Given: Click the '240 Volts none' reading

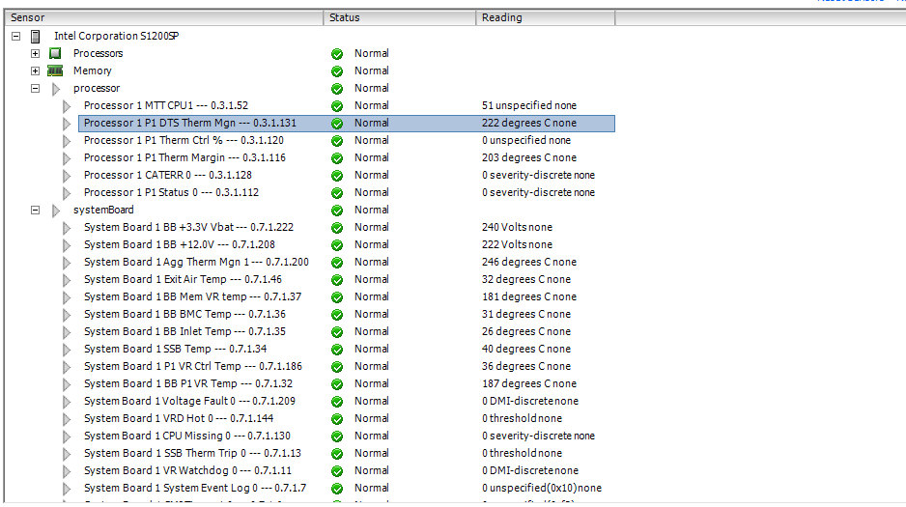Looking at the screenshot, I should [517, 228].
